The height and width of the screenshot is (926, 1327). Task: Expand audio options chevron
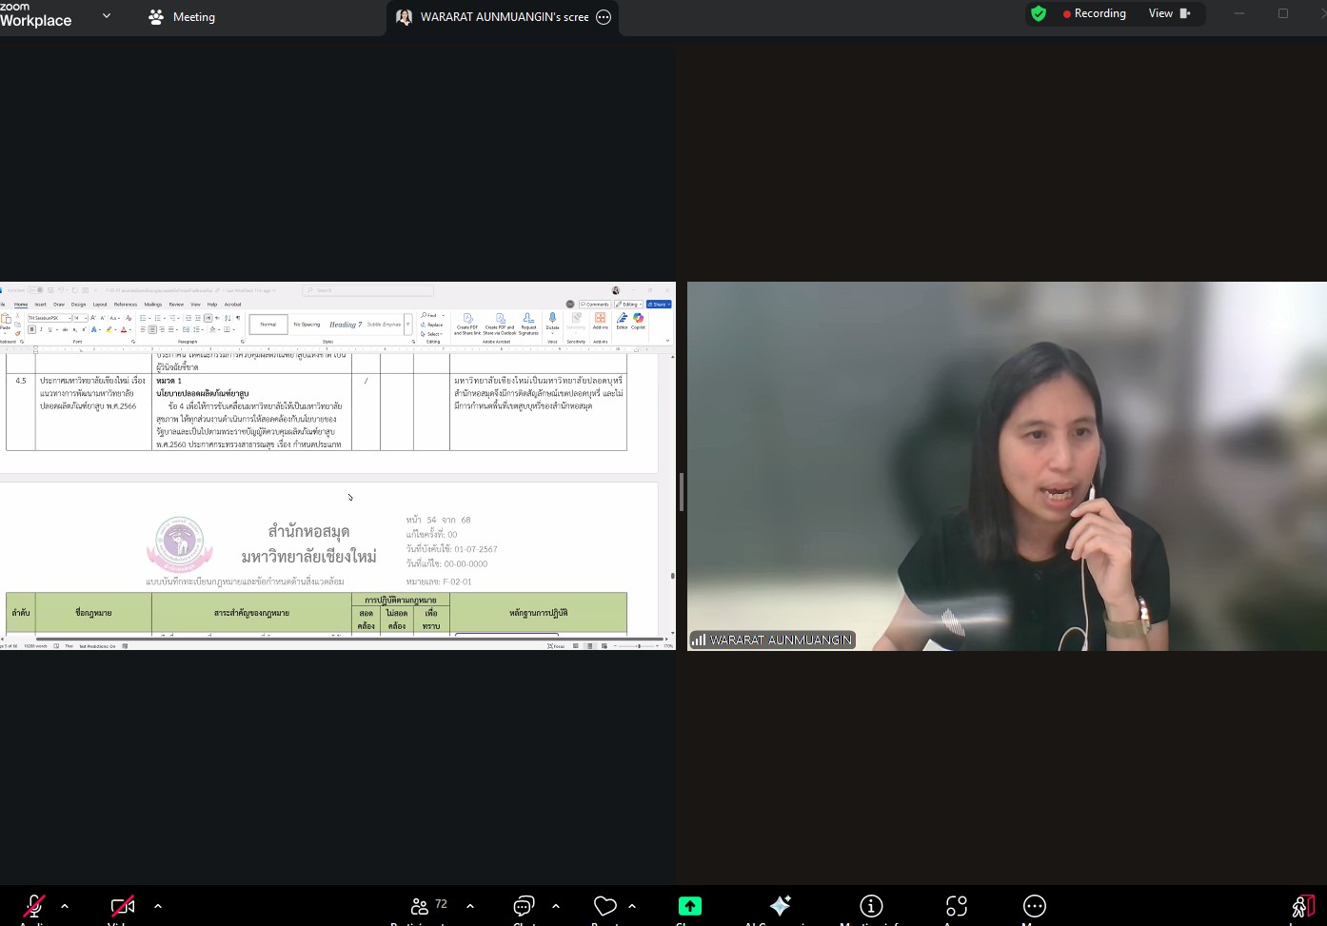(65, 906)
